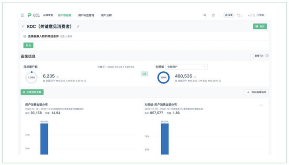Click the 6,235 人 target group count
Screen dimensions: 289x165
(51, 76)
